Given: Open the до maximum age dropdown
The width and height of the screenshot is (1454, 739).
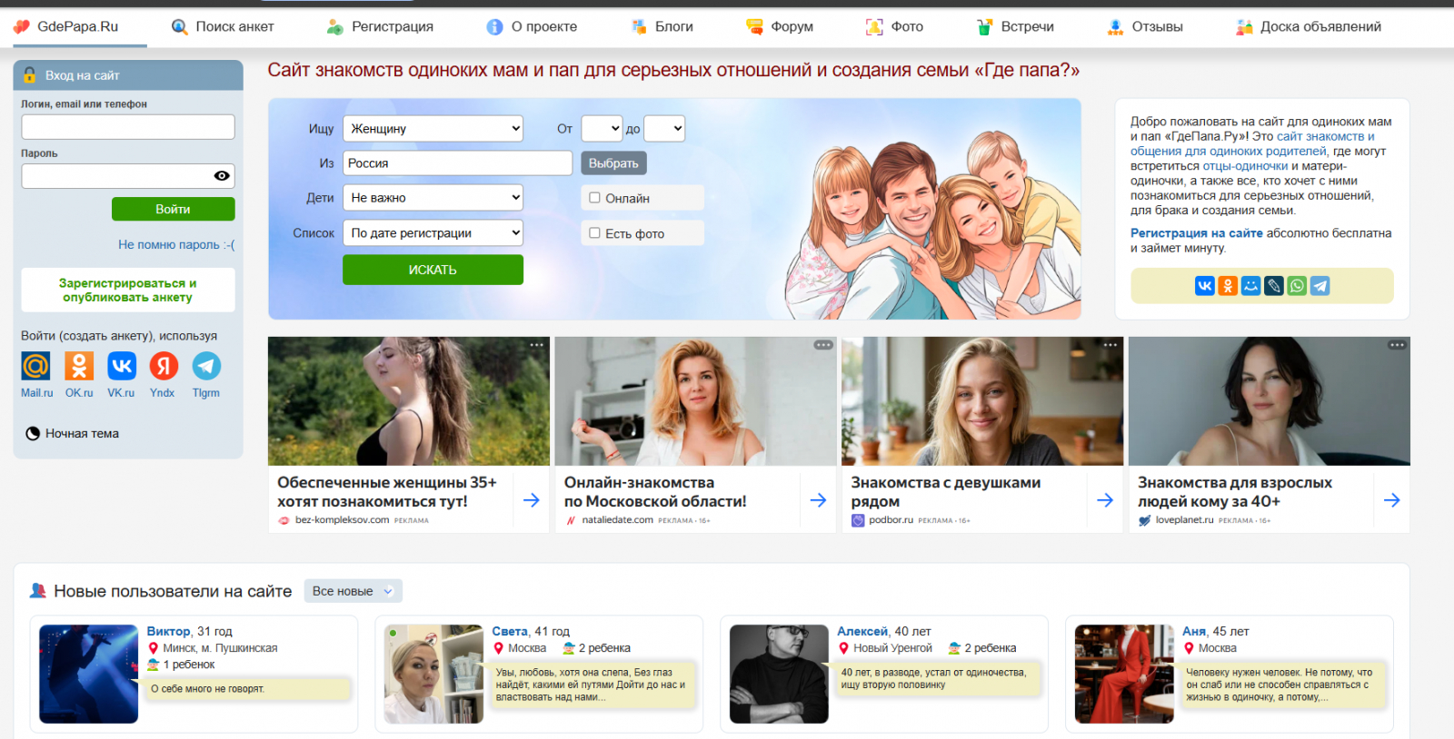Looking at the screenshot, I should [x=664, y=129].
